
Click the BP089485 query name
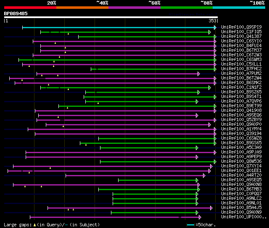pos(16,13)
